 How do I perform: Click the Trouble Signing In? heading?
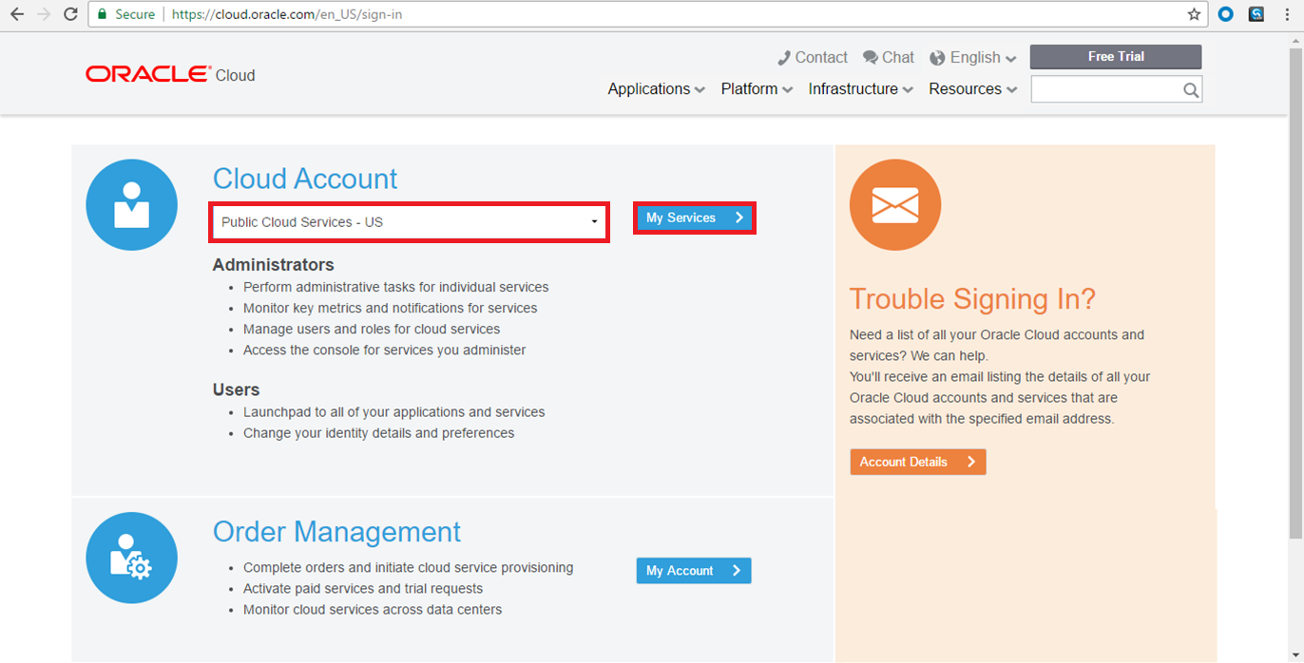click(972, 299)
